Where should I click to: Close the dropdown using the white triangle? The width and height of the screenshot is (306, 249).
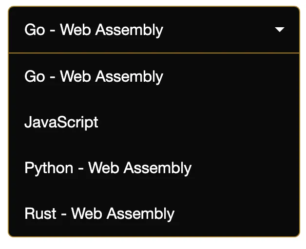tap(280, 30)
